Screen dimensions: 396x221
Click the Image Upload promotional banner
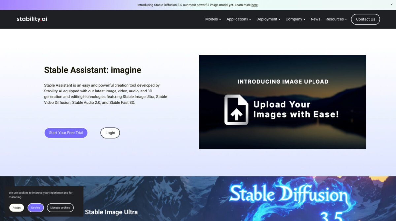pos(282,102)
